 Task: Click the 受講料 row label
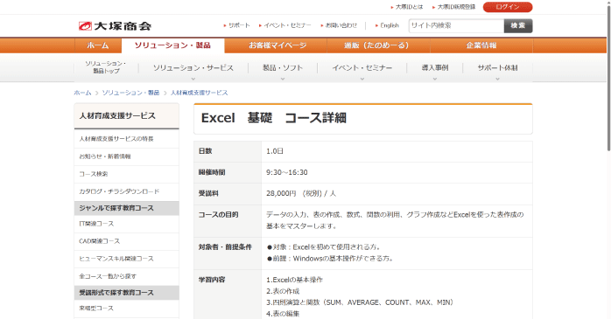coord(208,193)
